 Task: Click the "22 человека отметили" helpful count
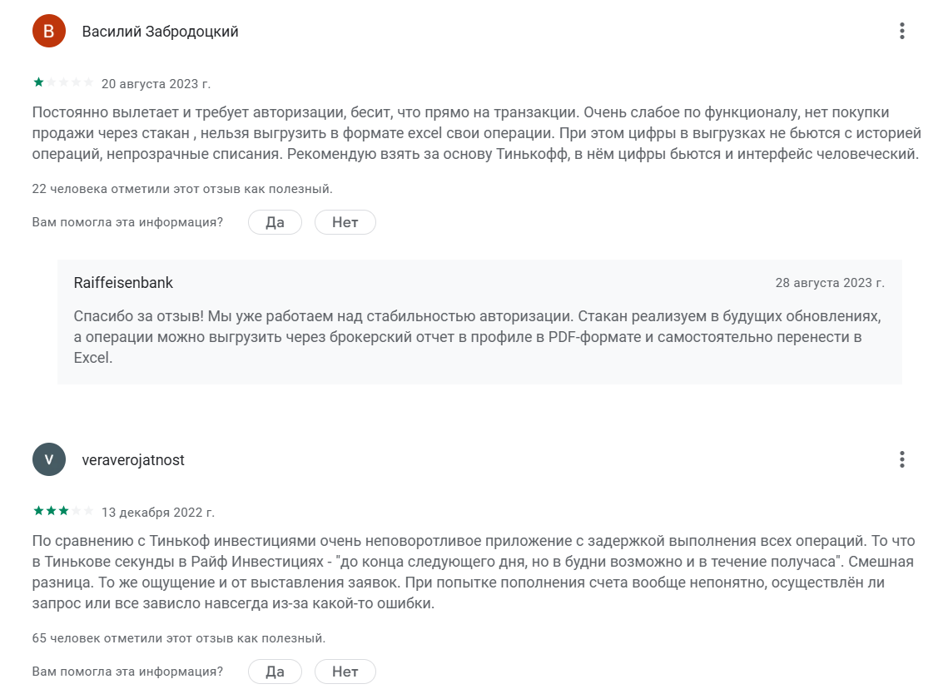tap(182, 189)
